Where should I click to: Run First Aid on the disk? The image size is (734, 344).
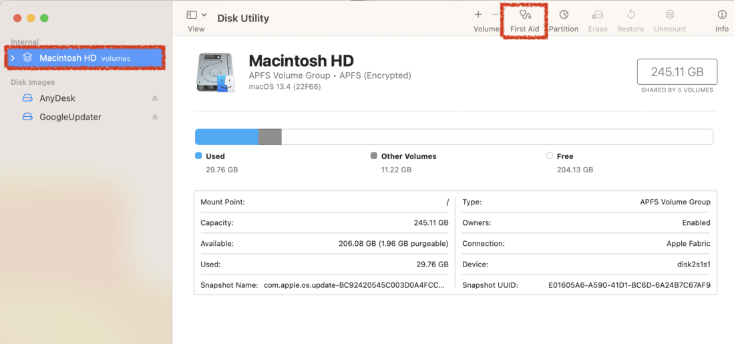tap(525, 21)
